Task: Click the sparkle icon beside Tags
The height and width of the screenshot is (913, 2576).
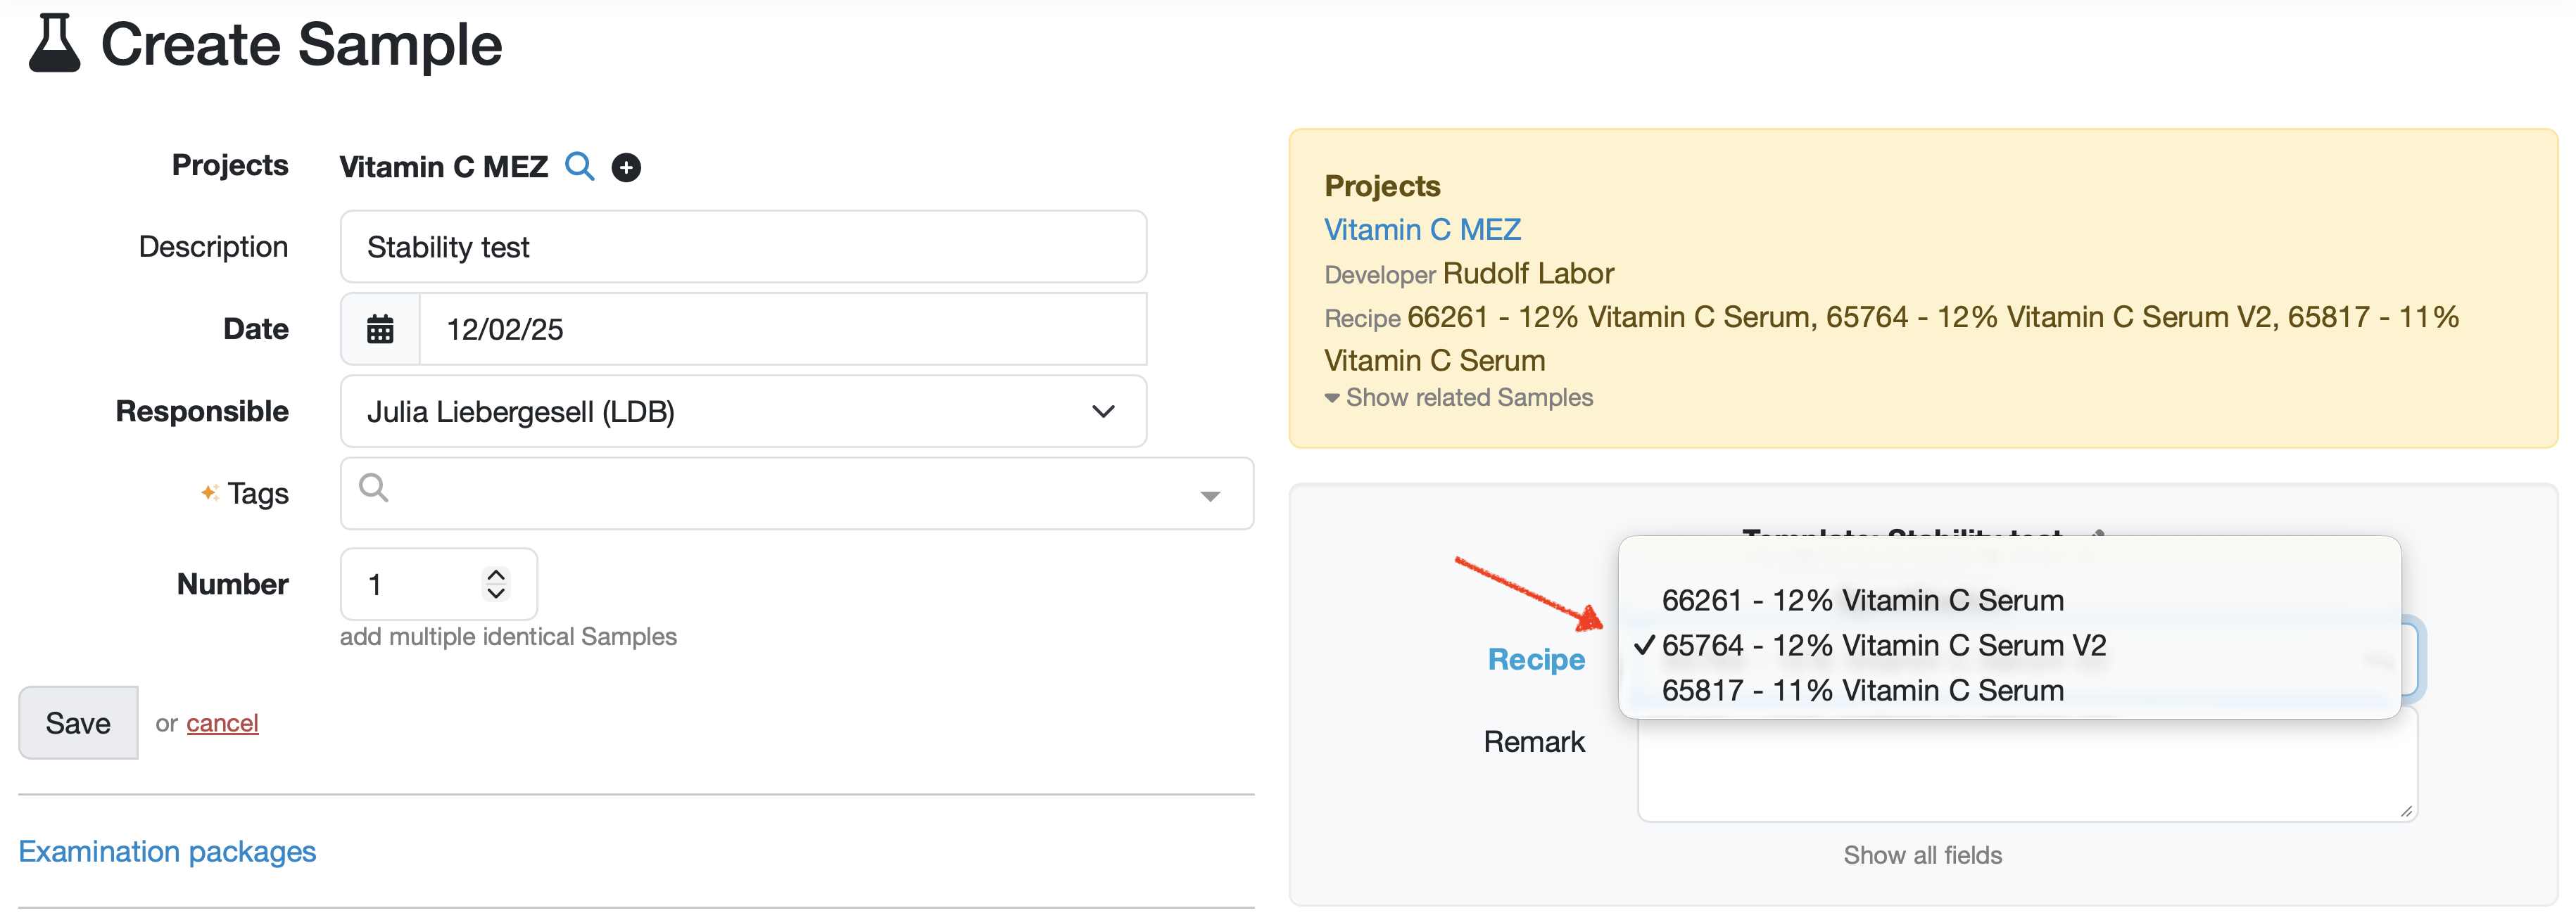Action: (x=209, y=492)
